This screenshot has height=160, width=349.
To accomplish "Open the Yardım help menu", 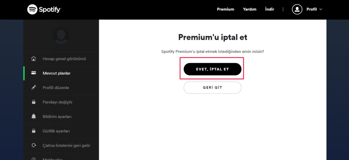I will point(249,9).
